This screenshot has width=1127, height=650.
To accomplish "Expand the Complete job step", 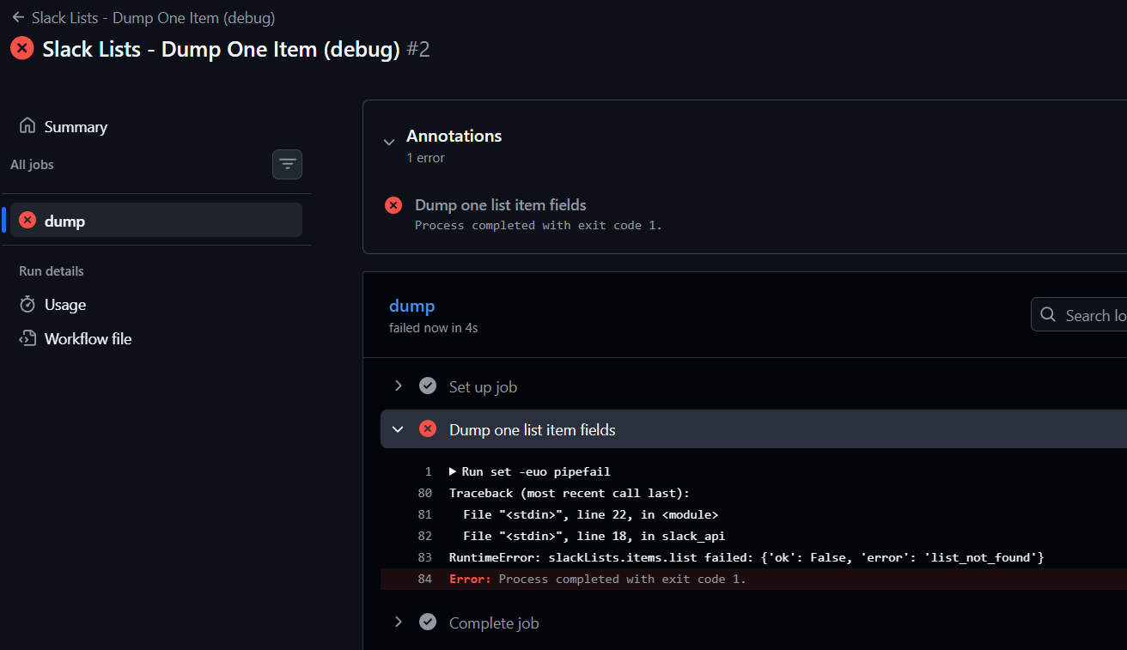I will pyautogui.click(x=398, y=622).
